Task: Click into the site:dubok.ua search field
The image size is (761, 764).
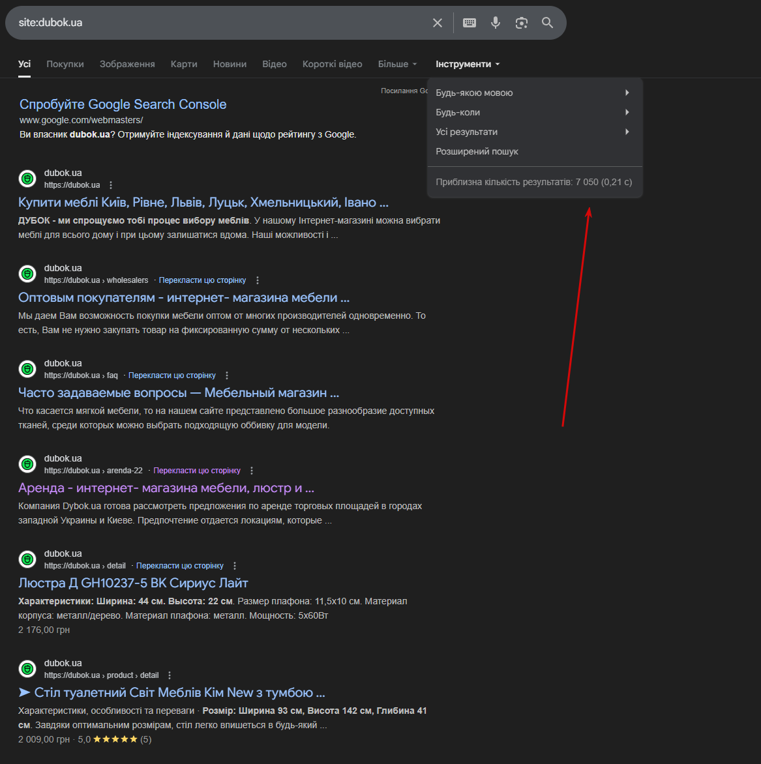Action: (215, 23)
